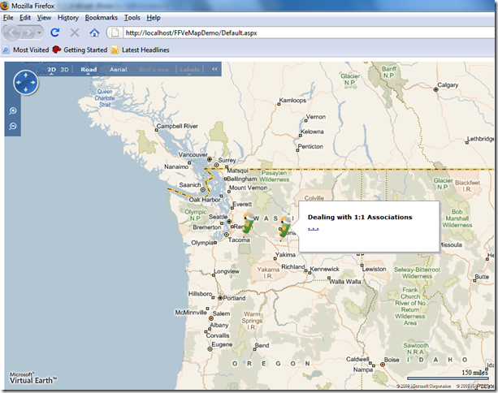Switch the map to 2D mode

point(51,70)
